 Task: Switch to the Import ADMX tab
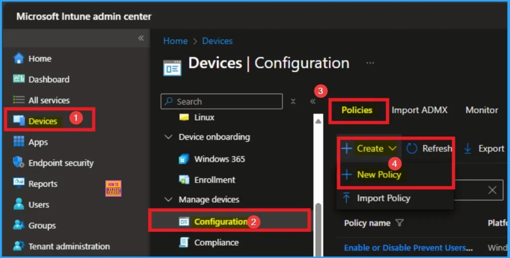(x=419, y=110)
